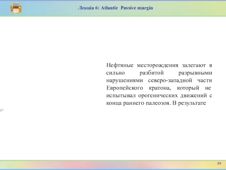226x170 pixels.
Task: Click the text line starting 'Нефтяные месторождения'
Action: pyautogui.click(x=159, y=65)
